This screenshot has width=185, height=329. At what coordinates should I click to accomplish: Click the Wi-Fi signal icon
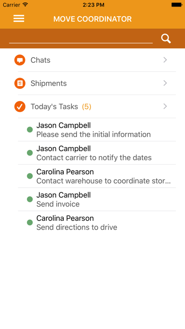tap(25, 4)
